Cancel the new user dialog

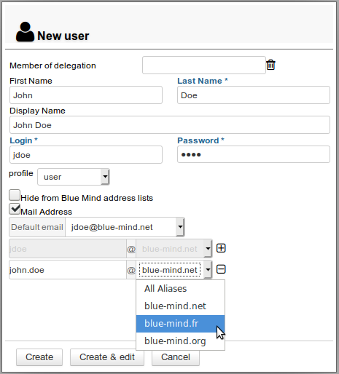pyautogui.click(x=176, y=357)
